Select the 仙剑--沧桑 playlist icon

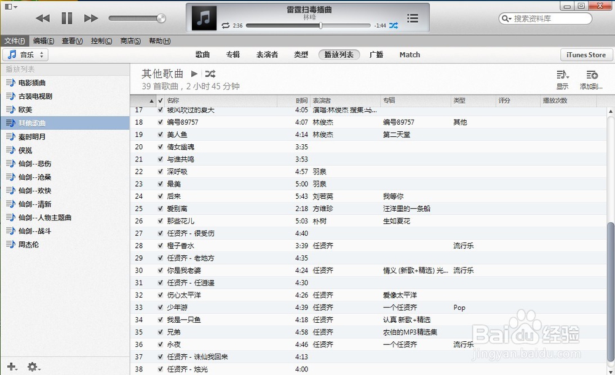[x=10, y=177]
